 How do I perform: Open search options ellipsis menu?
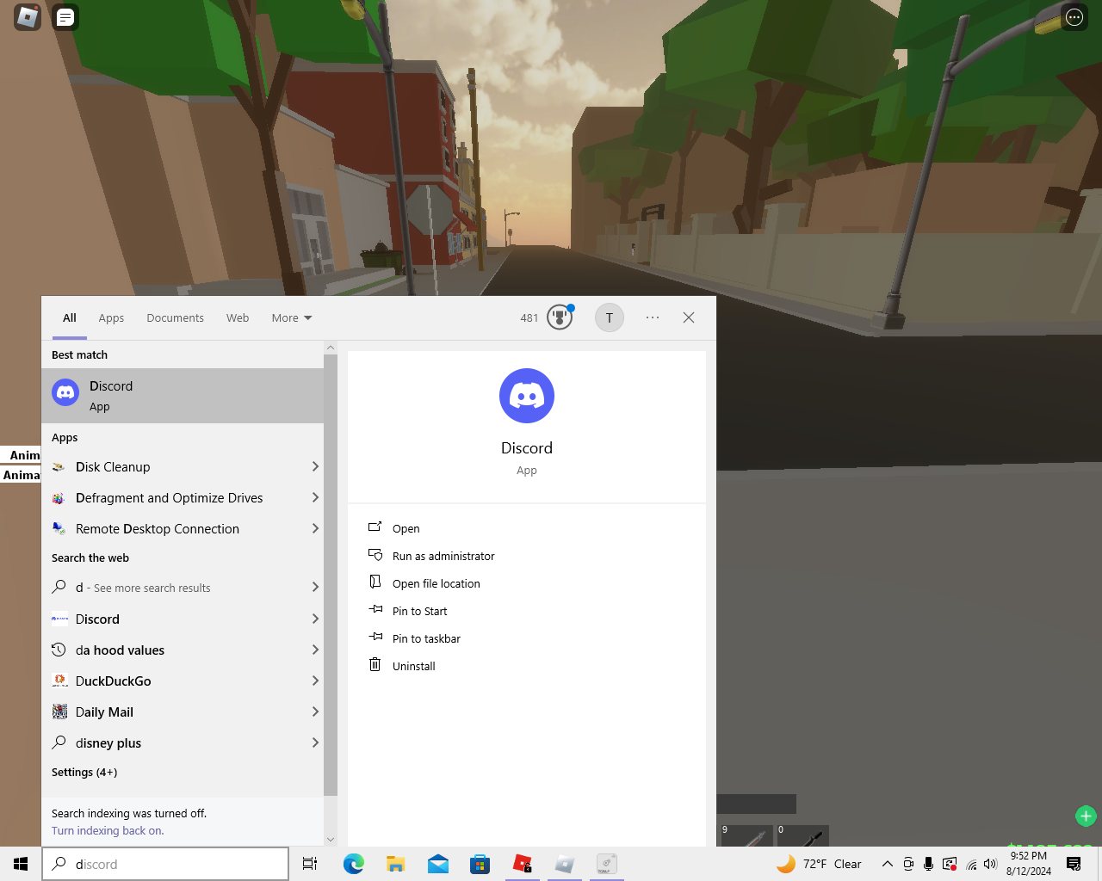click(653, 317)
